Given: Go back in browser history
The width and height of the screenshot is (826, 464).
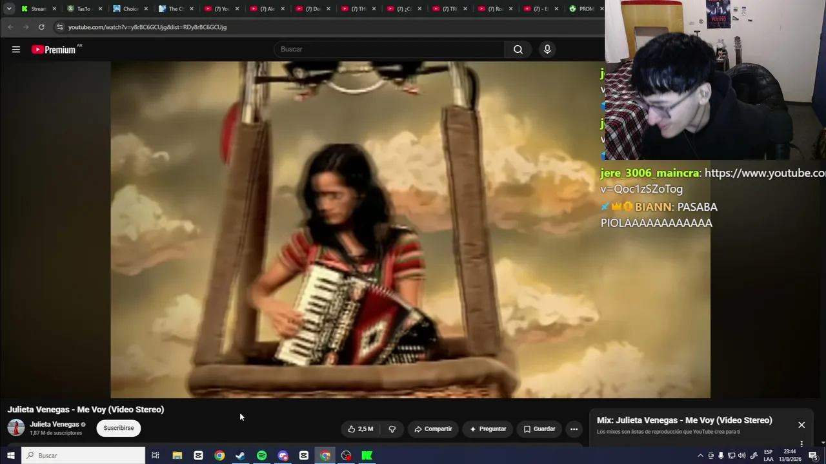Looking at the screenshot, I should coord(10,27).
